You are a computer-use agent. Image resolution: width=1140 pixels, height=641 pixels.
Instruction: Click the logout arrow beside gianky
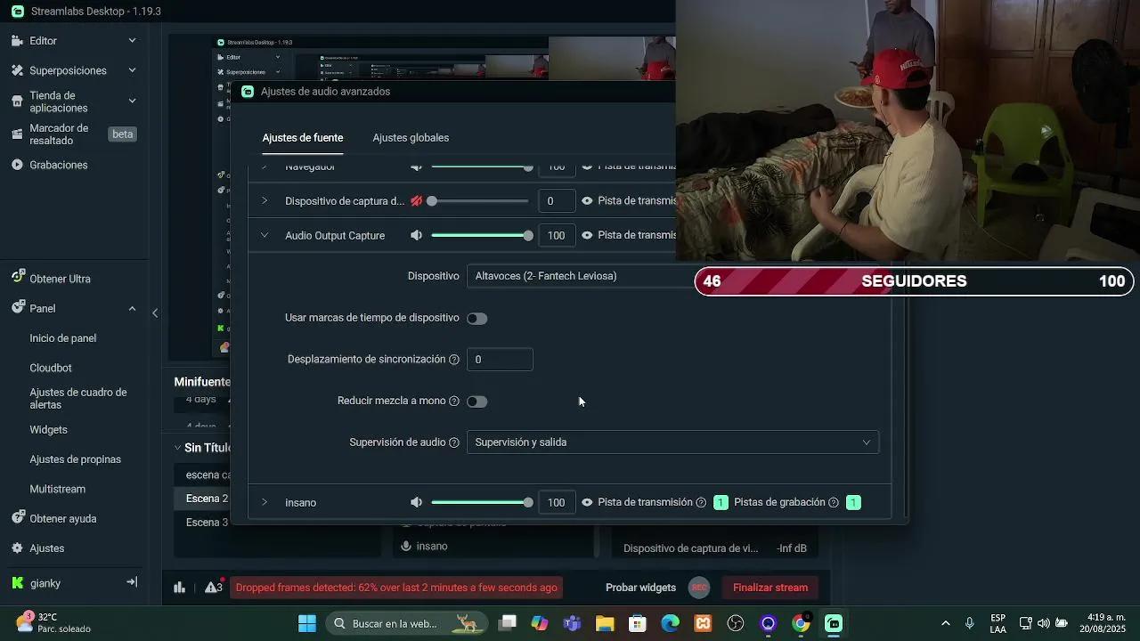coord(132,582)
